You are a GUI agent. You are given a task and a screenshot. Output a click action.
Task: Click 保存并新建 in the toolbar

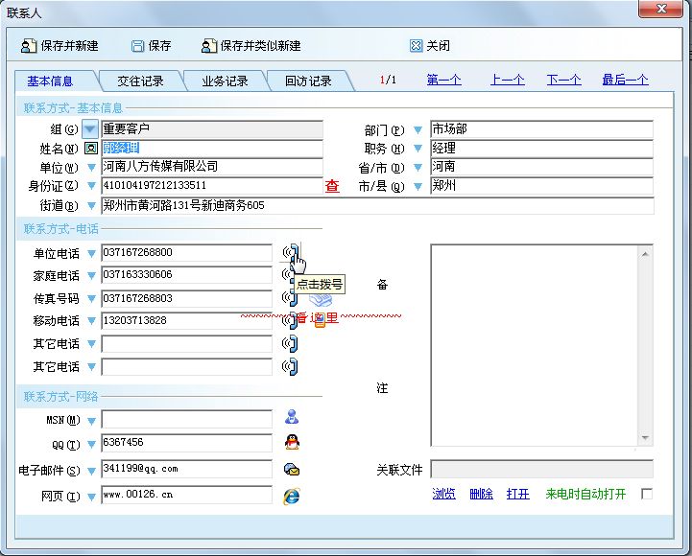pos(60,46)
